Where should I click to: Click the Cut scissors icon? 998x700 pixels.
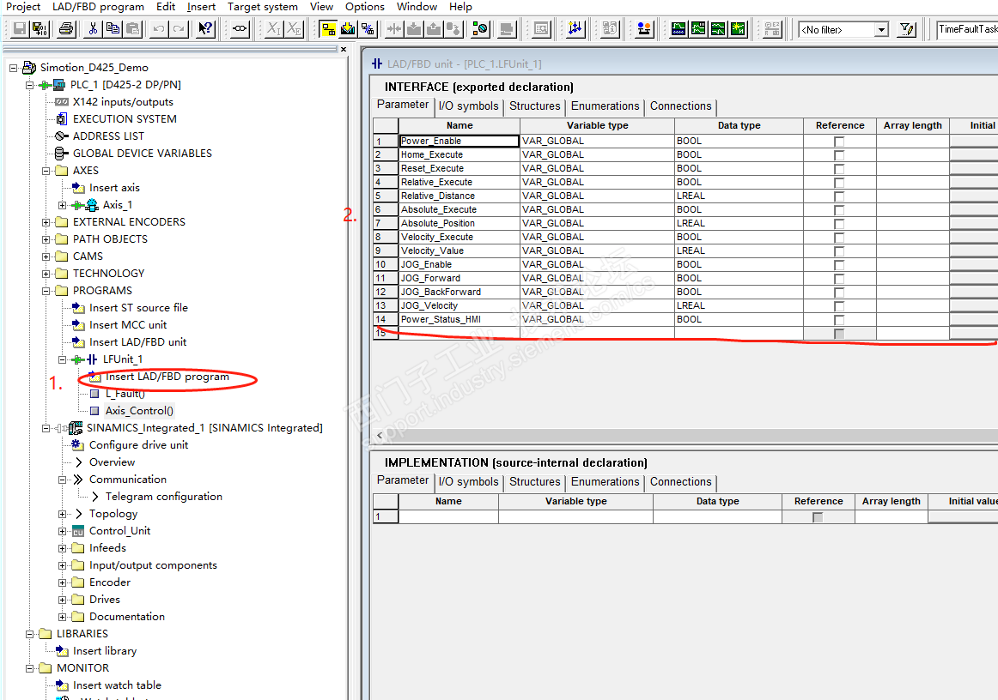pyautogui.click(x=93, y=29)
